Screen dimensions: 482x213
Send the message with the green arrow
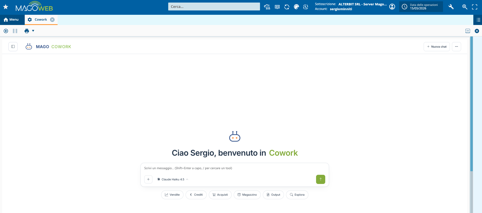coord(321,179)
